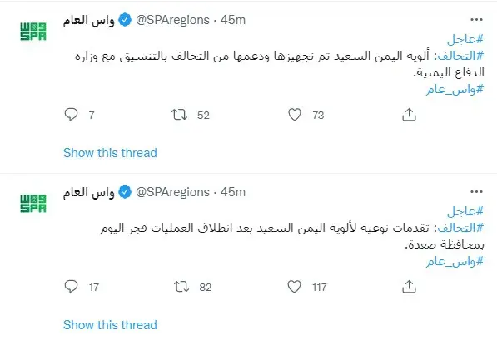497x345 pixels.
Task: Open the @SPAregions handle on first tweet
Action: point(173,20)
